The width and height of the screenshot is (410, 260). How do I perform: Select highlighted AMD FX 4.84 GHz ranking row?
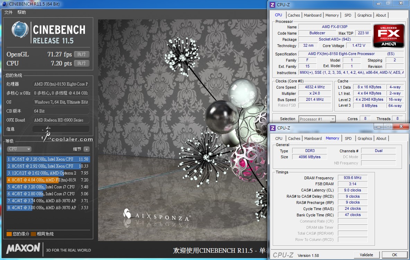(48, 180)
